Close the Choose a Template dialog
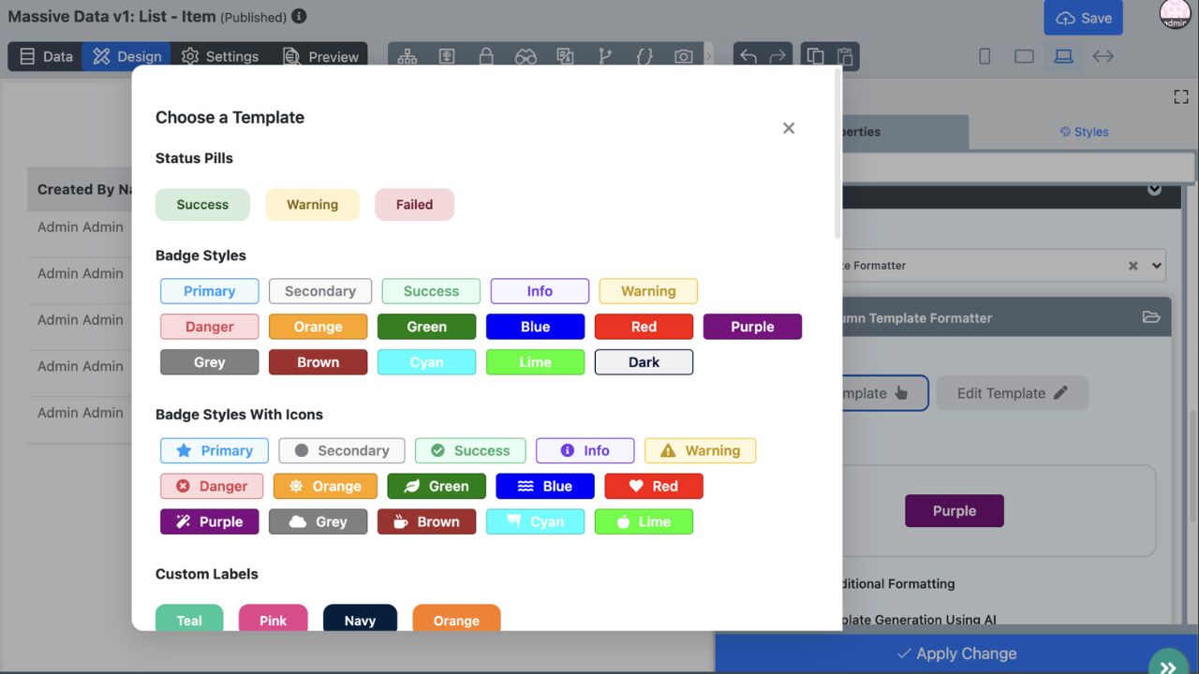Screen dimensions: 1199x674 point(789,128)
